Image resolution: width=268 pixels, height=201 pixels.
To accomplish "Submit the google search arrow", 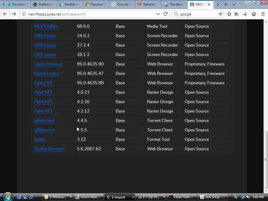I will 220,14.
